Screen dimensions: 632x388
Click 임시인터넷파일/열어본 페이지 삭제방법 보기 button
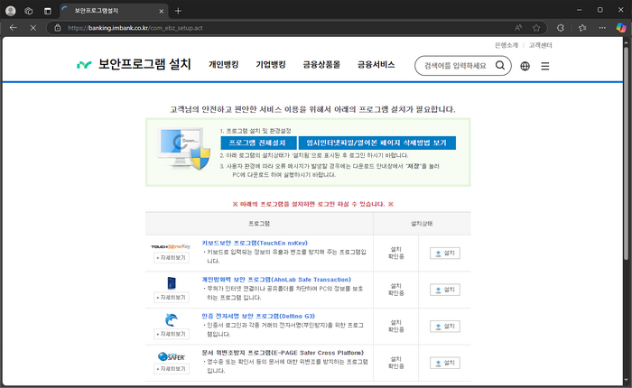click(x=376, y=143)
